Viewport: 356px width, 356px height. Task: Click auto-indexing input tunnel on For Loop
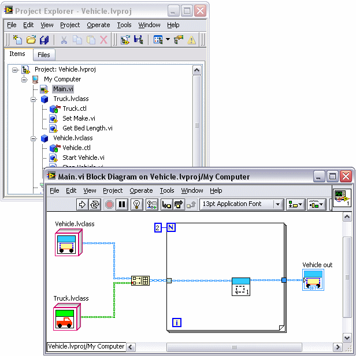(169, 280)
